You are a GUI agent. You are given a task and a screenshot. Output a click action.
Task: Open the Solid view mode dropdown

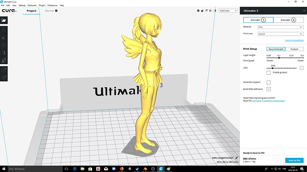pyautogui.click(x=228, y=11)
